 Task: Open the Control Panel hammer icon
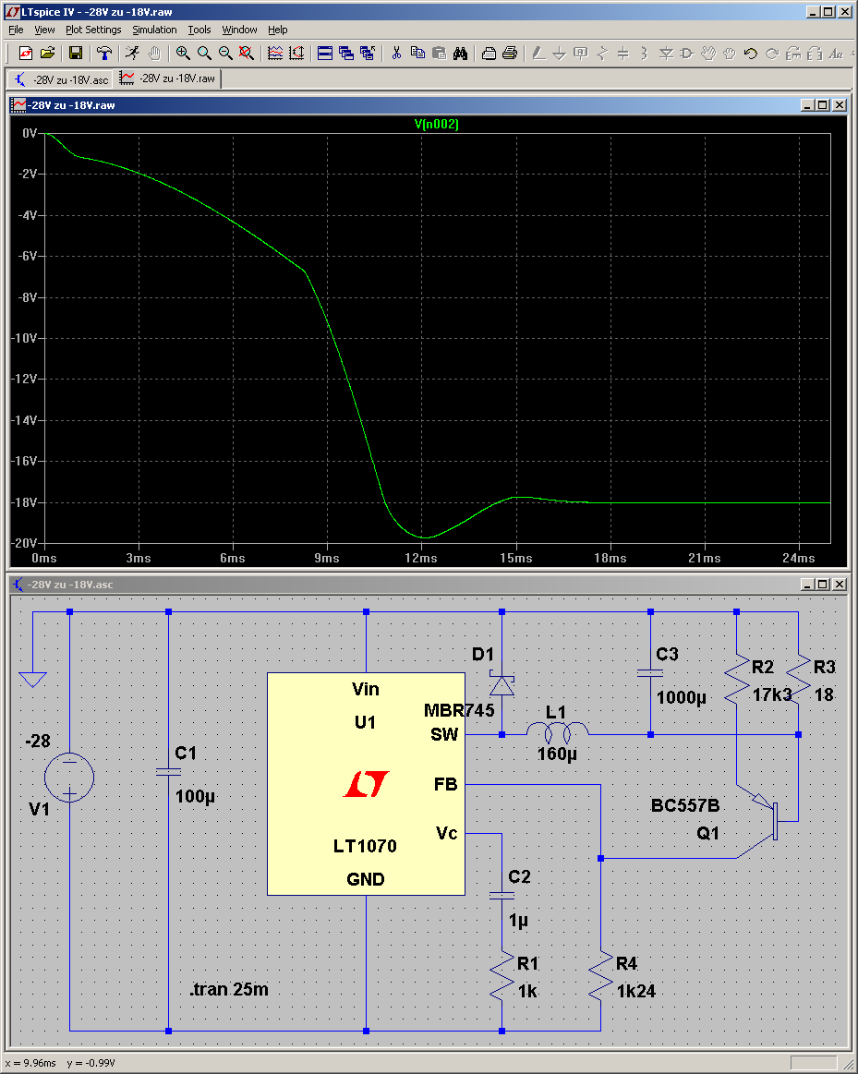[x=104, y=53]
